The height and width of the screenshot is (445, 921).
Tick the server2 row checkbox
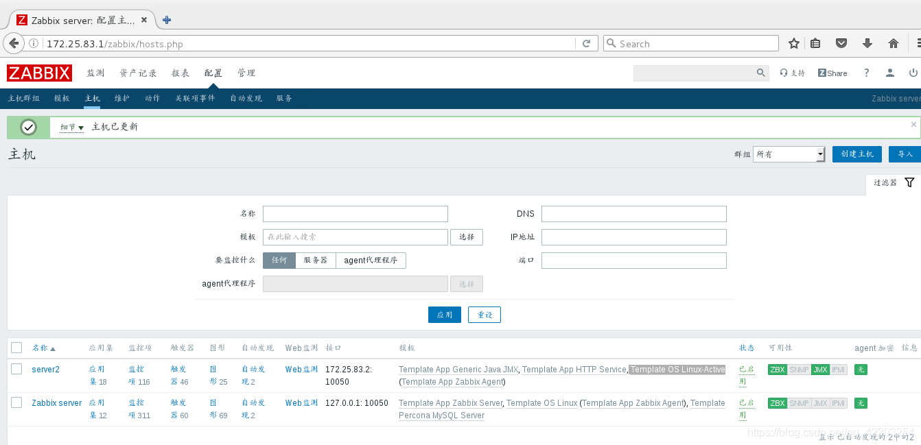tap(16, 369)
